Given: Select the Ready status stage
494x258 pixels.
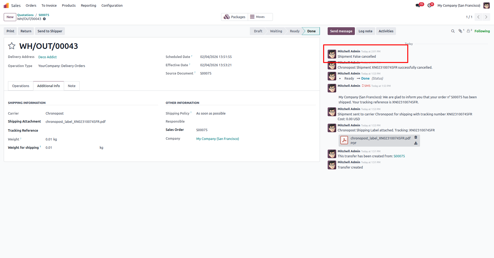Looking at the screenshot, I should click(295, 31).
